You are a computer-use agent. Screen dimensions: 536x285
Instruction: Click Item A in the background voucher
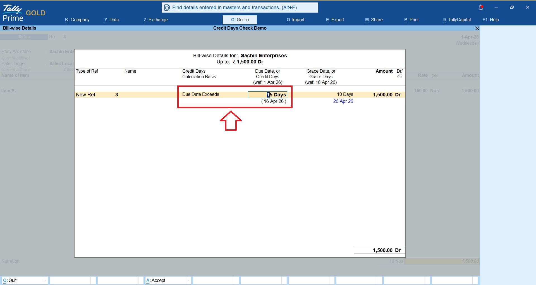pos(8,91)
